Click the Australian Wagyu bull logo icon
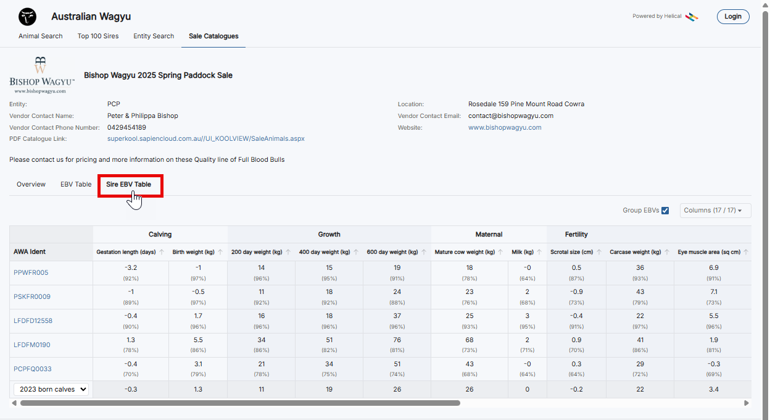 pos(27,17)
